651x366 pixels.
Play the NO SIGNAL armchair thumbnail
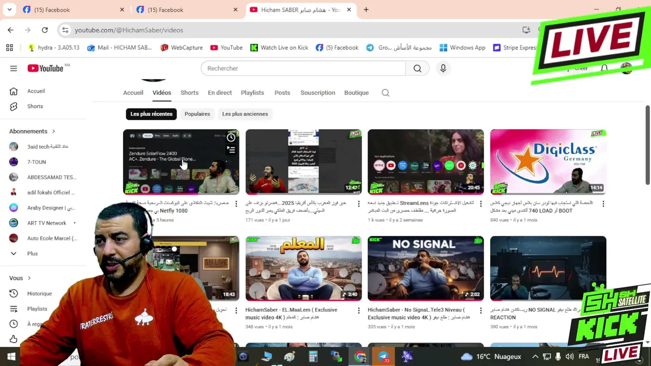(x=426, y=268)
